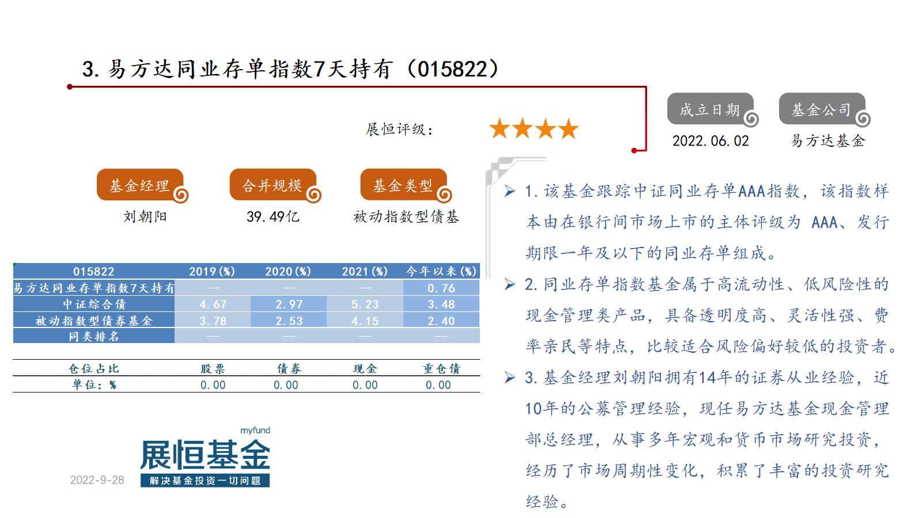Click the 重仓债 column header
The width and height of the screenshot is (922, 518).
pyautogui.click(x=441, y=368)
